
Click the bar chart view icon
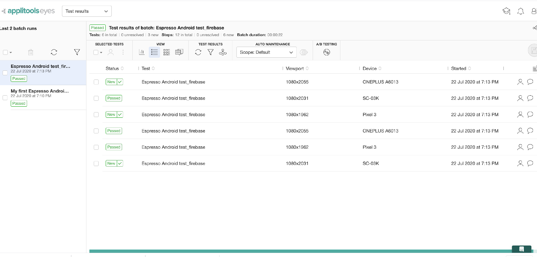tap(142, 52)
